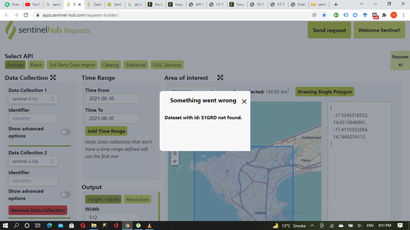
Task: Toggle advanced options for Data Collection 1
Action: [65, 132]
